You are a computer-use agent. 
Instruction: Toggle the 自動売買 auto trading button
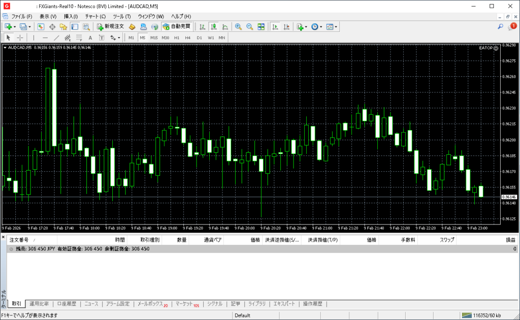[177, 26]
